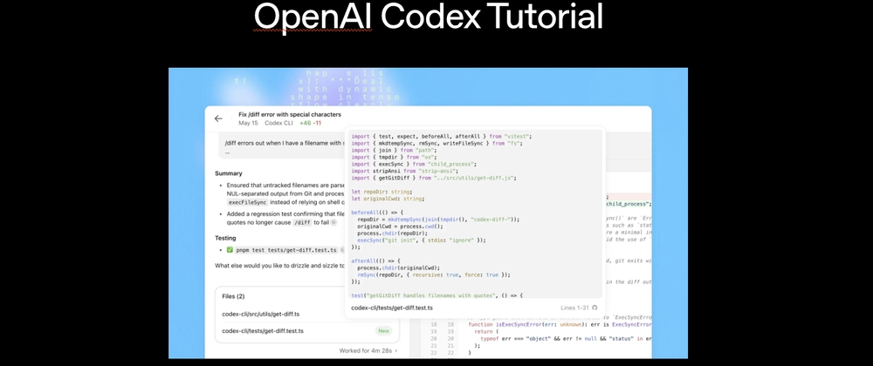
Task: Open codex-cli/tests/get-diff.test.ts in Files list
Action: point(263,330)
